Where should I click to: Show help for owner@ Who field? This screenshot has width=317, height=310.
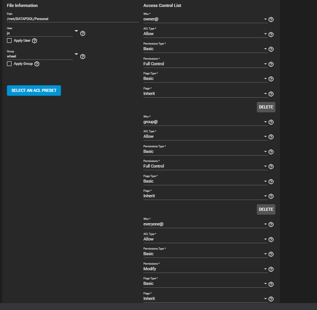coord(271,19)
